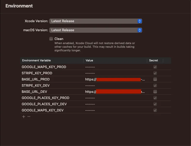Toggle Secret for BASE_URL_PROD

coord(155,79)
